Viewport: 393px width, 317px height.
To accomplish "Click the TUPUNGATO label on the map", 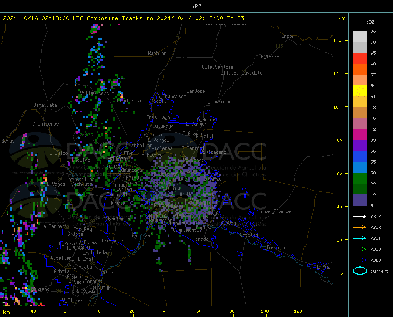I will (78, 248).
